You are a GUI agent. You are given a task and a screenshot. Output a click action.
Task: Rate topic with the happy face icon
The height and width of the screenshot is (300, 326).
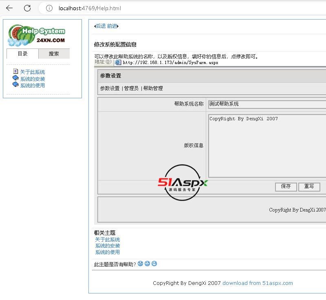pos(154,264)
